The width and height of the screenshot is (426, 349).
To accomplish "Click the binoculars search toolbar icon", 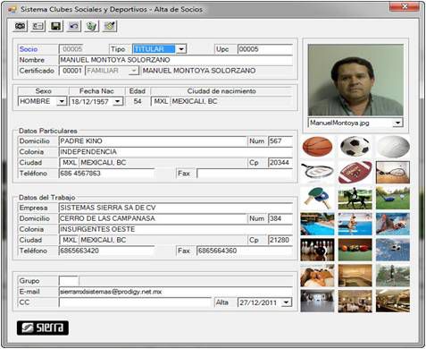I will pos(21,26).
